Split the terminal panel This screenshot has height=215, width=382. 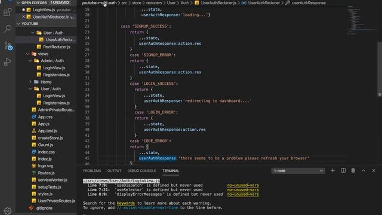[343, 170]
